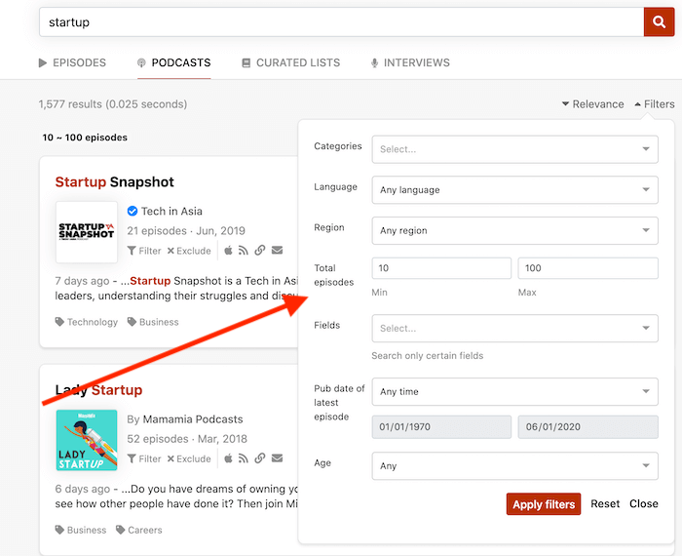Click 21 episodes · Jun, 2019 text
This screenshot has height=556, width=682.
tap(186, 231)
